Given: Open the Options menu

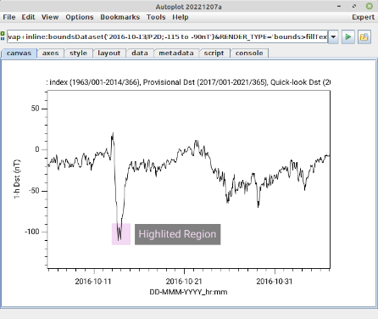Looking at the screenshot, I should [x=80, y=17].
